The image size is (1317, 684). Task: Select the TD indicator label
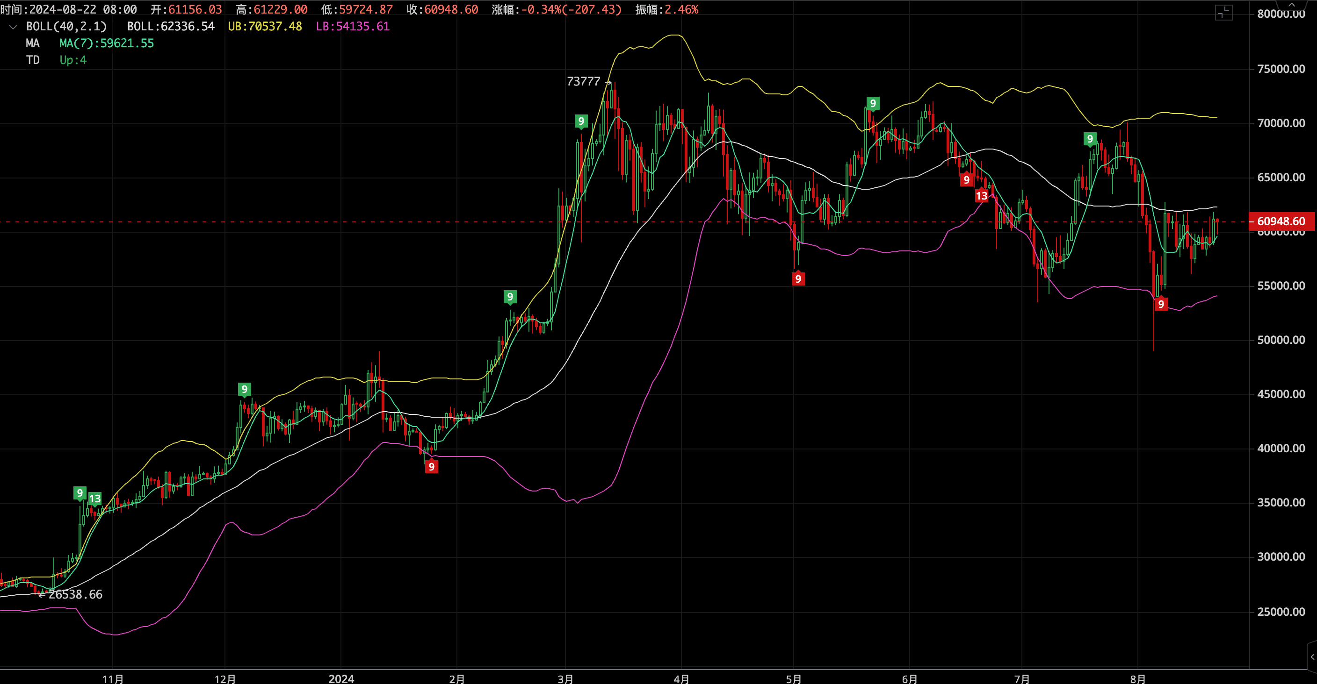click(x=33, y=60)
